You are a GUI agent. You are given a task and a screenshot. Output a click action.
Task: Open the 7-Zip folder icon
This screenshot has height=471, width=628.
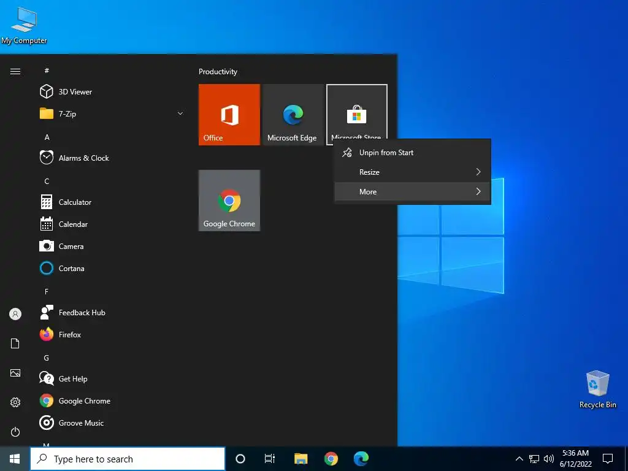tap(47, 113)
